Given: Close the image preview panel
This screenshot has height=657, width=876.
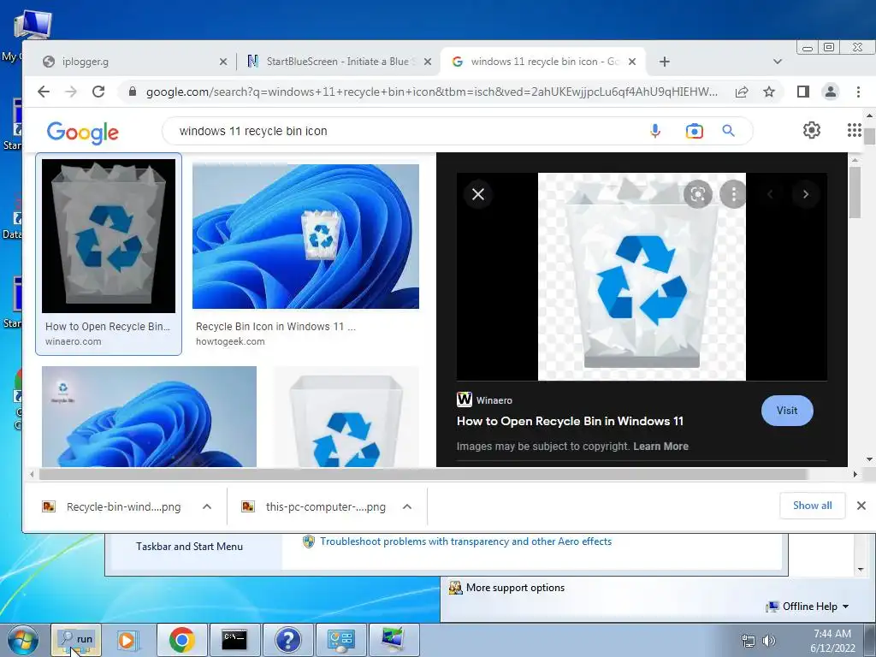Looking at the screenshot, I should point(478,194).
